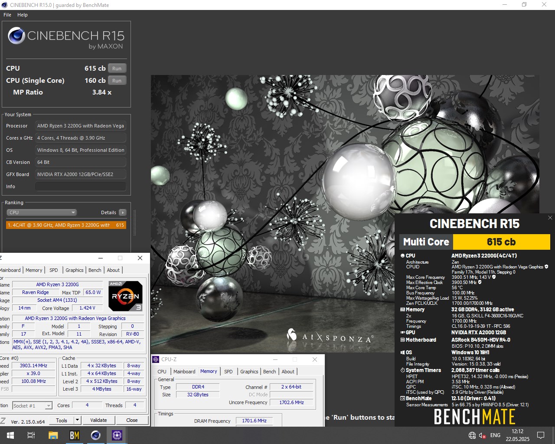Change ENG input language in tray

coord(495,435)
